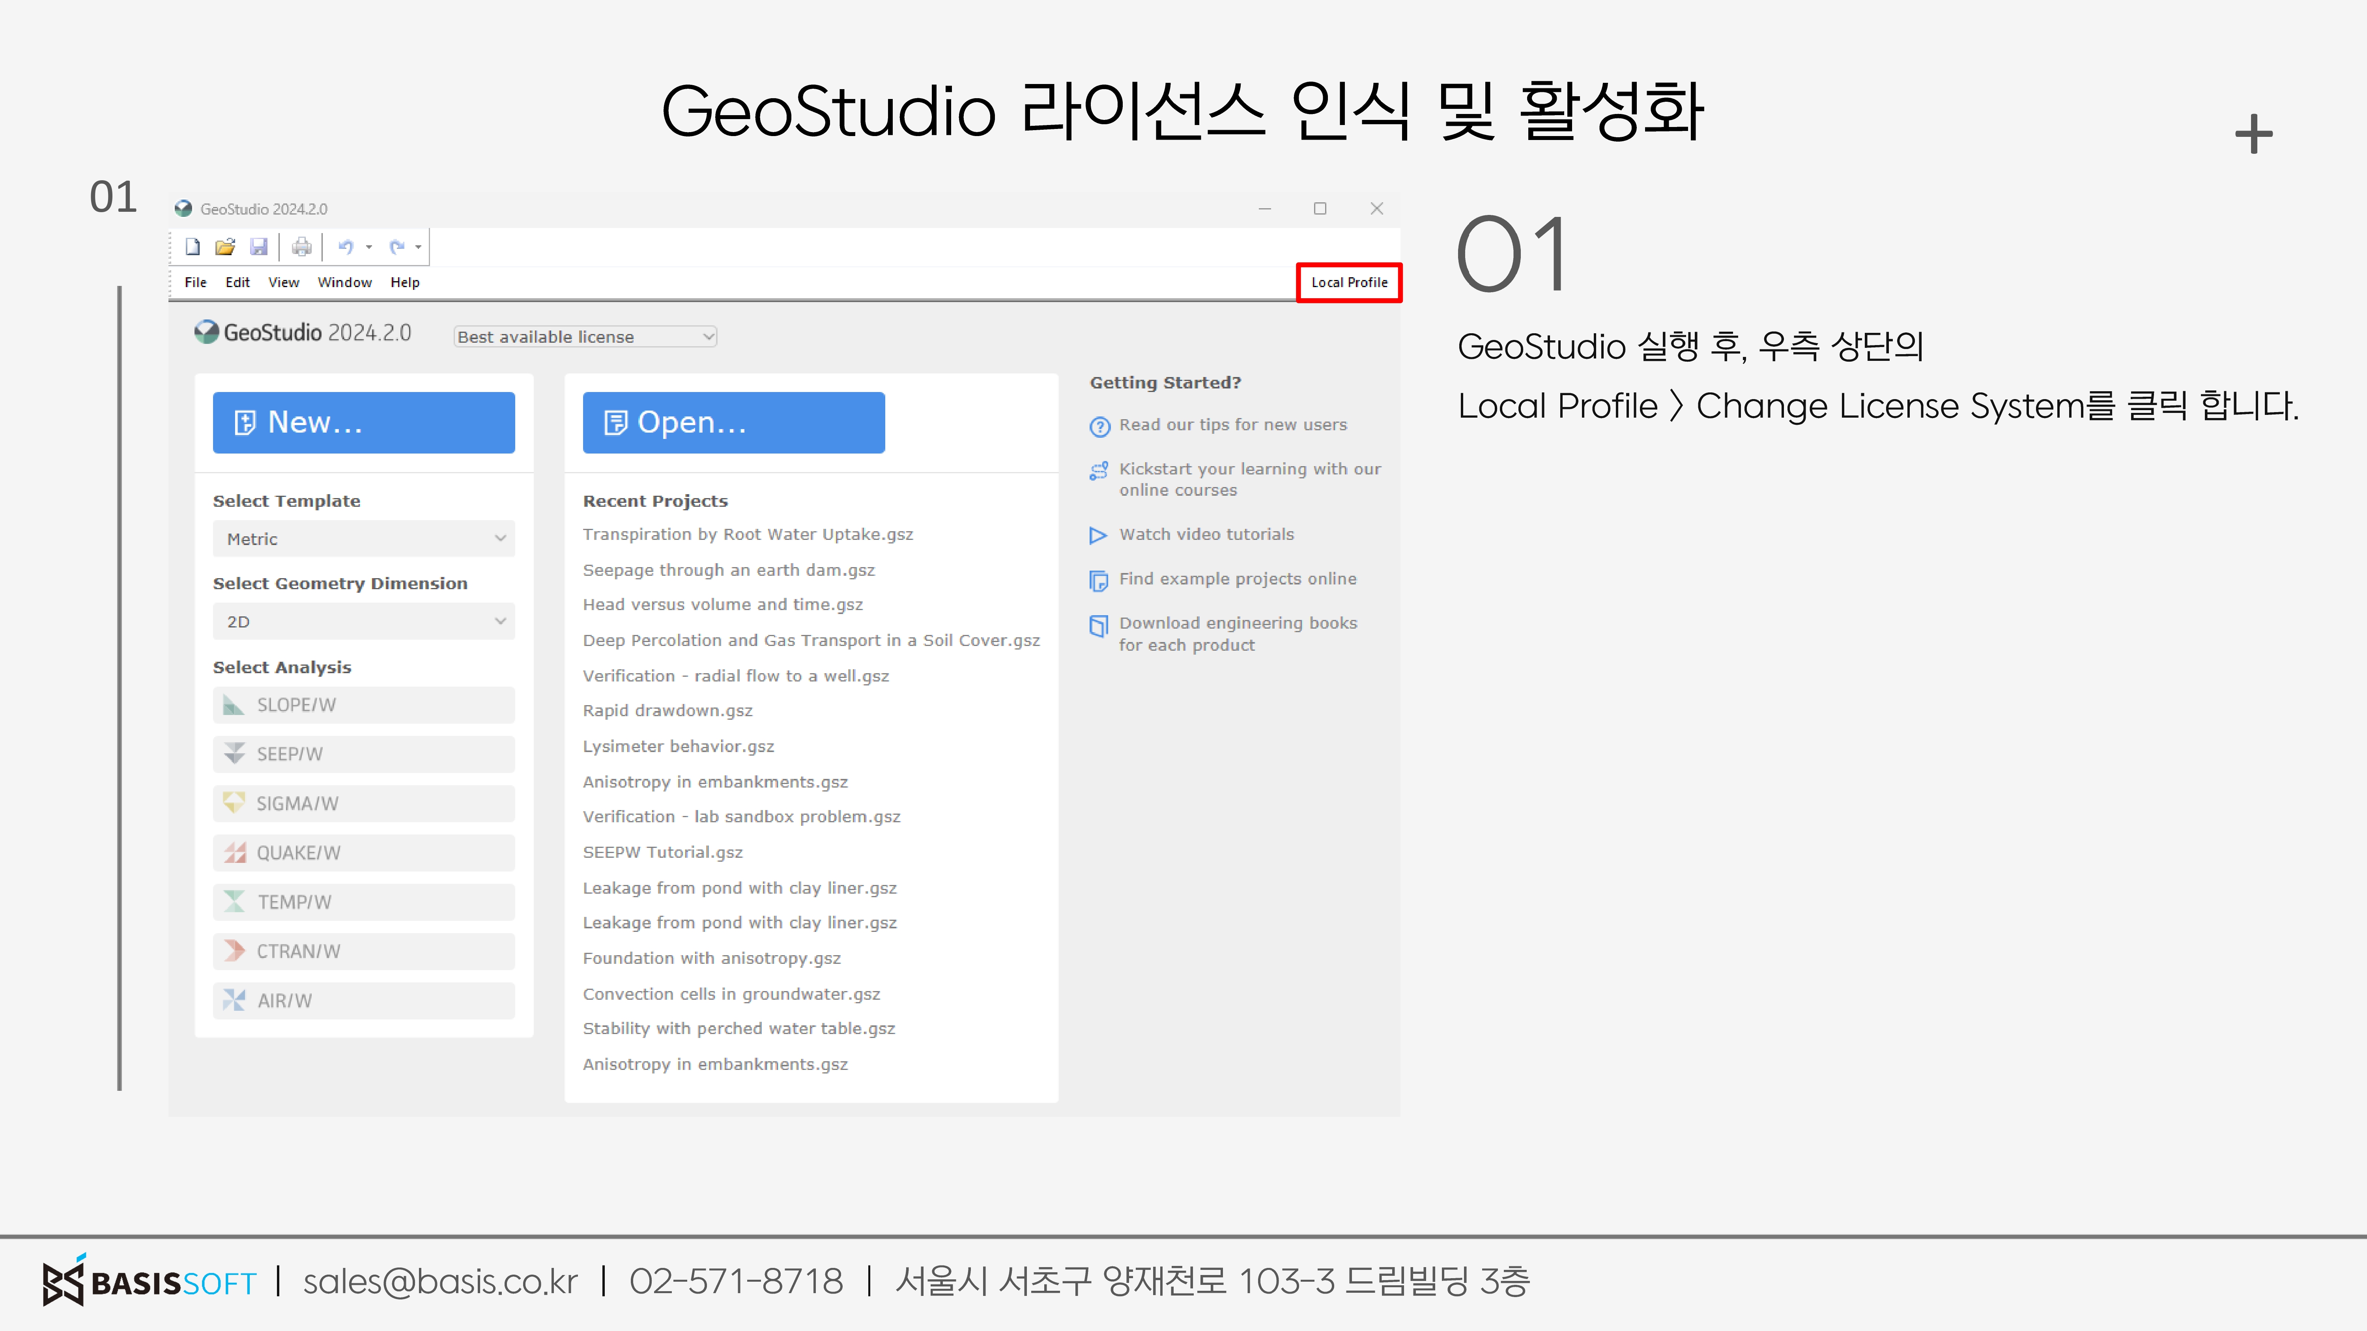This screenshot has width=2367, height=1331.
Task: Click Watch video tutorials link
Action: click(1206, 535)
